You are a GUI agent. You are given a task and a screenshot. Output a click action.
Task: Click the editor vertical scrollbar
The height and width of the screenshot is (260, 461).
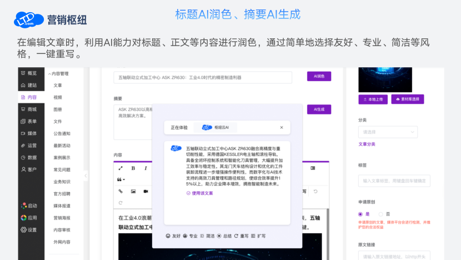(328, 234)
